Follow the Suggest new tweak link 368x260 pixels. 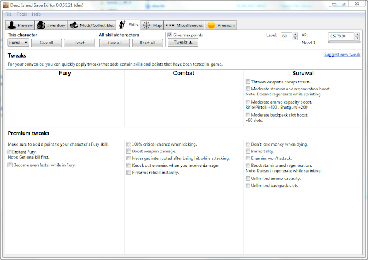coord(343,54)
